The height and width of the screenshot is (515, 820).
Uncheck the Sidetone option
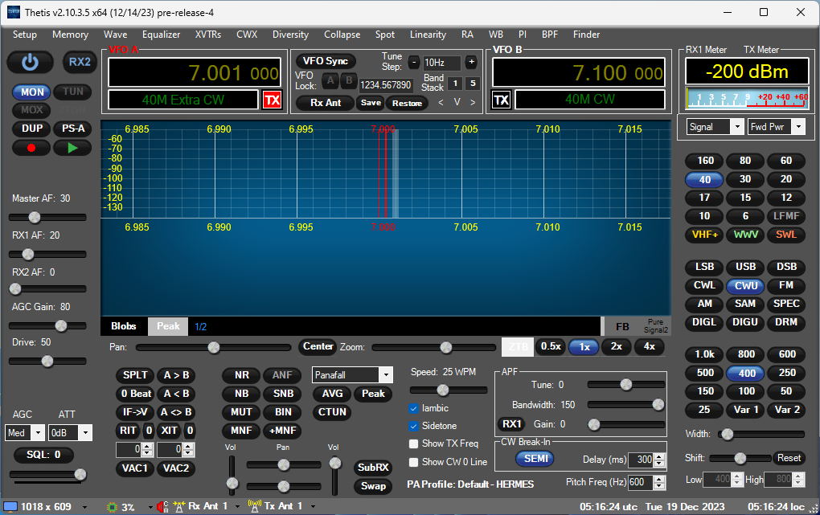click(x=414, y=426)
